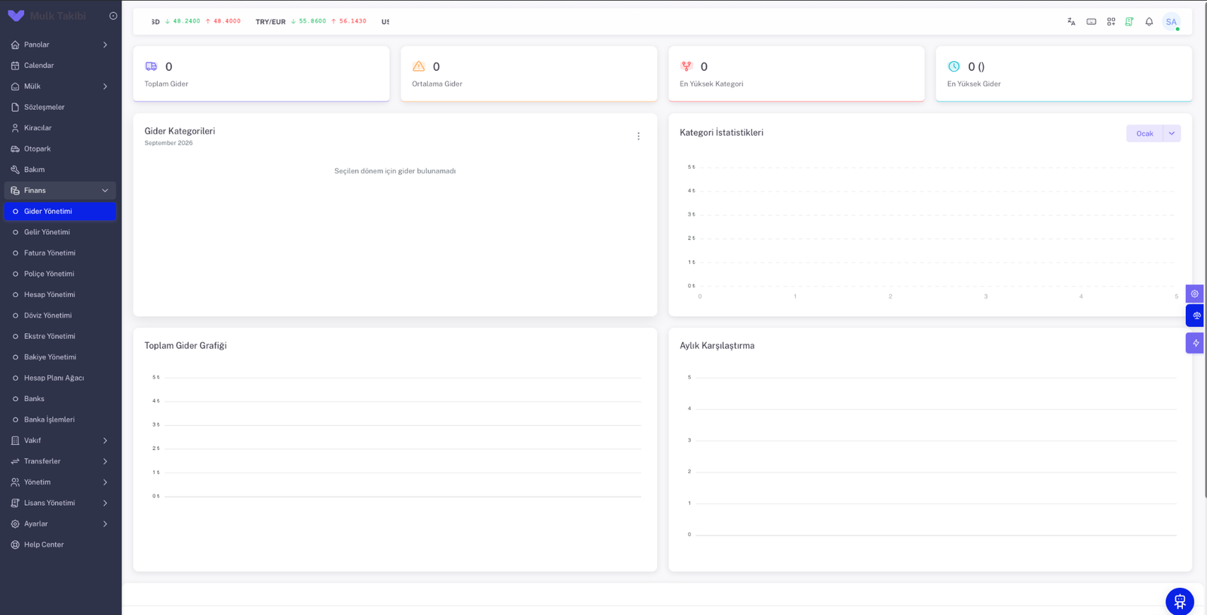The image size is (1207, 615).
Task: Click the En Yüksek Kategori icon
Action: [x=686, y=66]
